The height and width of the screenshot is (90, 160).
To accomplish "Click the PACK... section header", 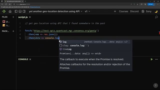I will pyautogui.click(x=5, y=31).
